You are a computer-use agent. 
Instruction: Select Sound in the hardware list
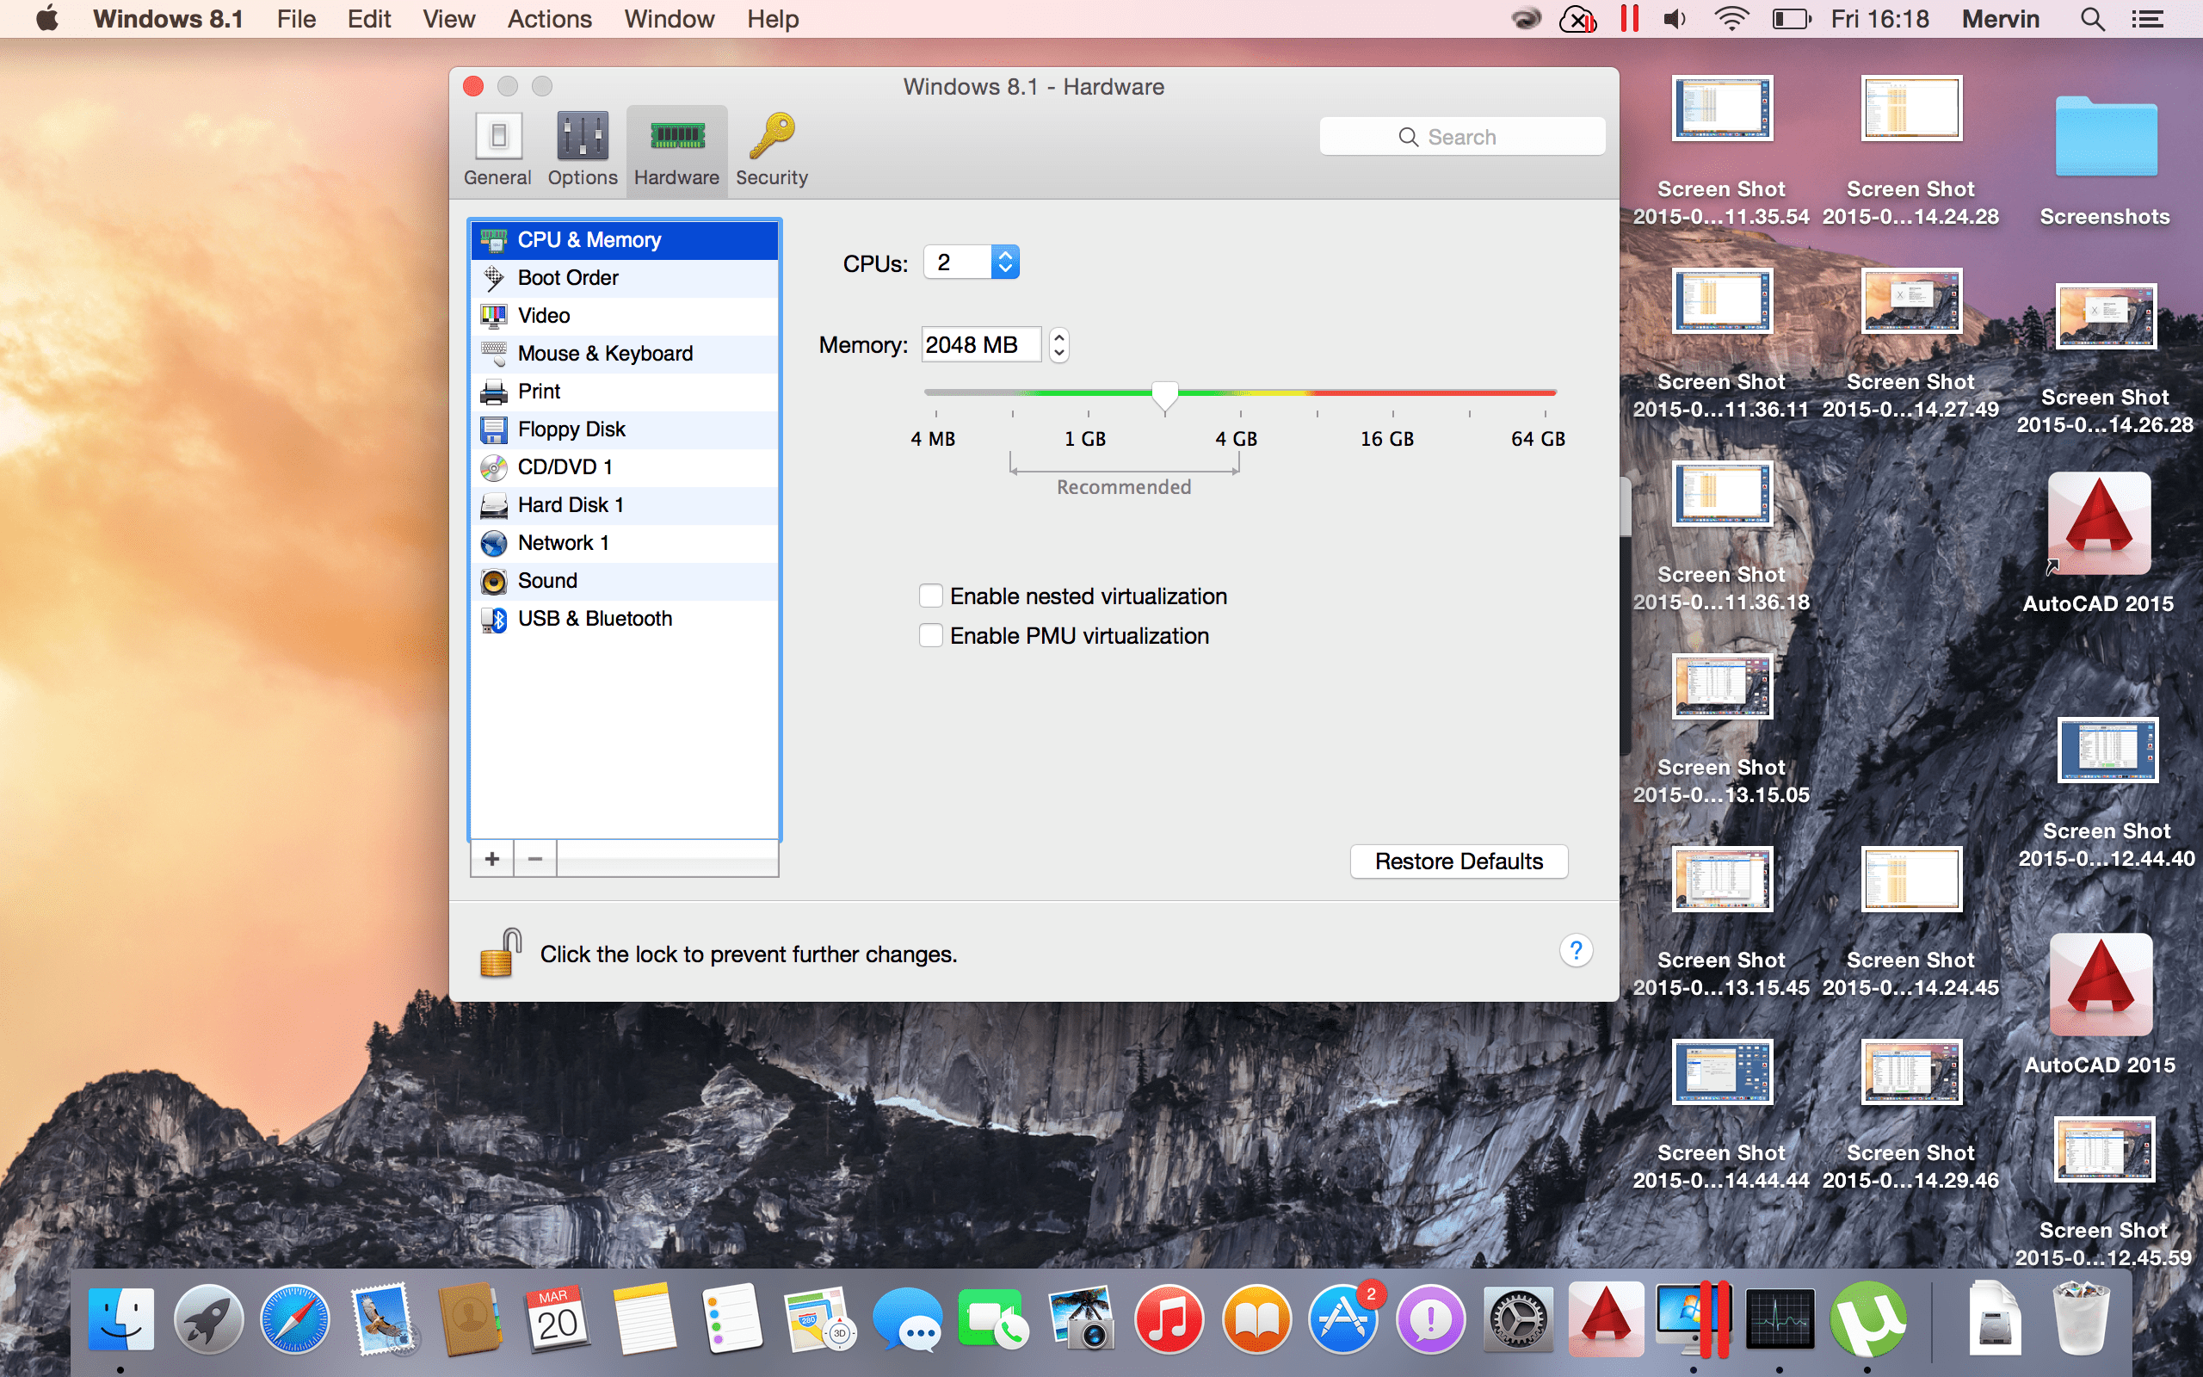tap(625, 581)
